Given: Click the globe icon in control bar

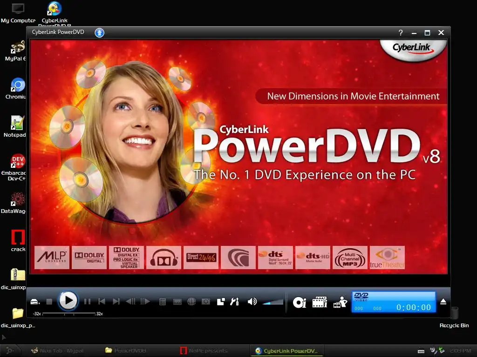Looking at the screenshot, I should [x=191, y=301].
